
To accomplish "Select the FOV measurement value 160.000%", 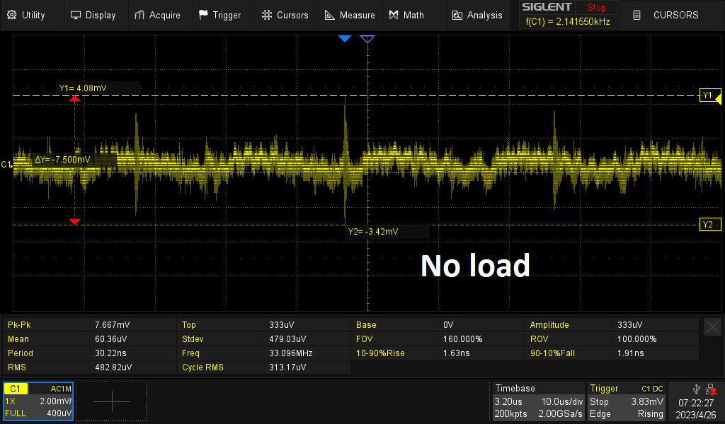I will (x=462, y=339).
